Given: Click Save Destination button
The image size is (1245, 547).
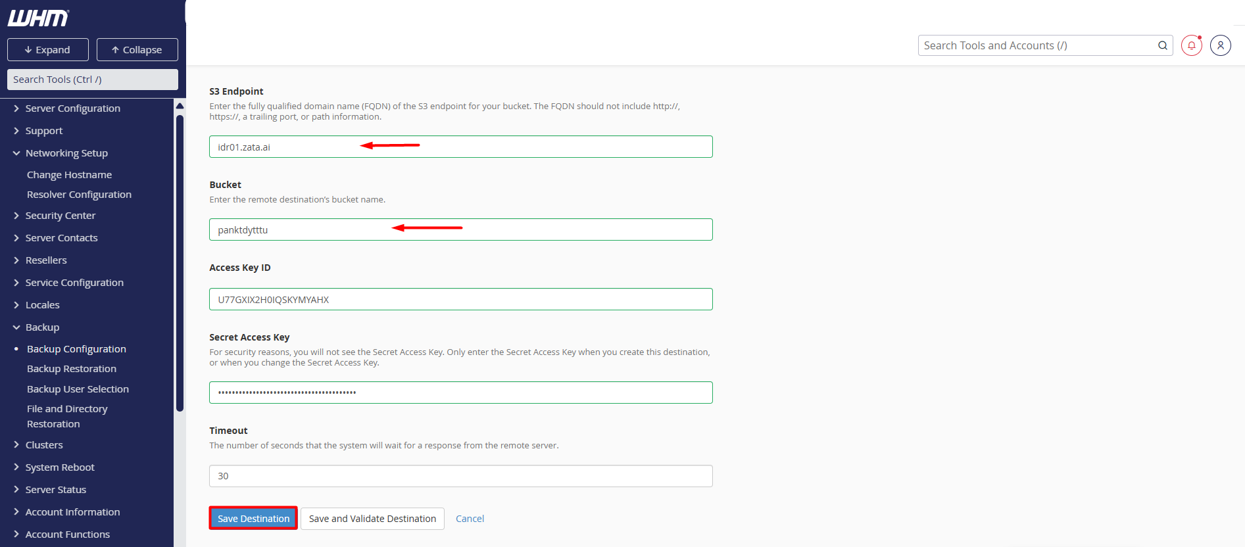Looking at the screenshot, I should tap(253, 519).
